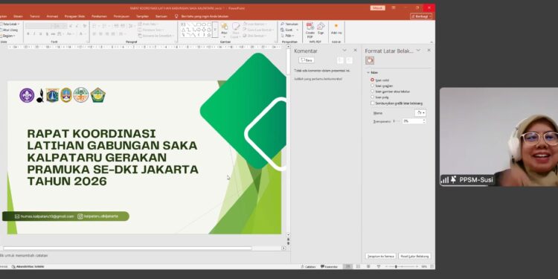Image resolution: width=558 pixels, height=279 pixels.
Task: Click the signal strength icon on video tile
Action: click(x=445, y=180)
